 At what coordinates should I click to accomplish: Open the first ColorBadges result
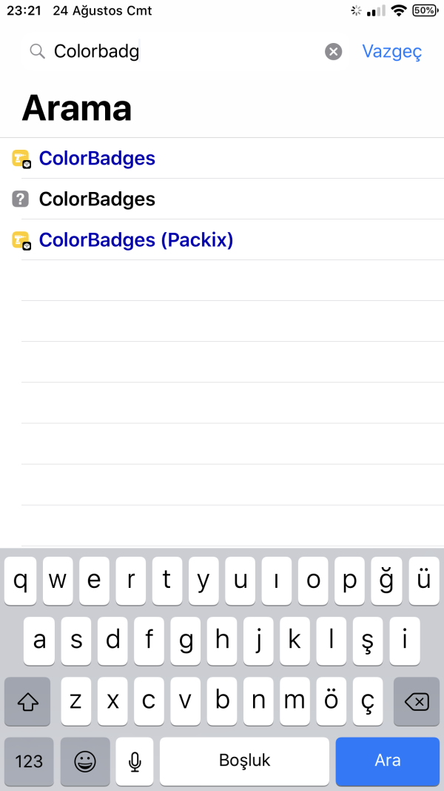97,159
